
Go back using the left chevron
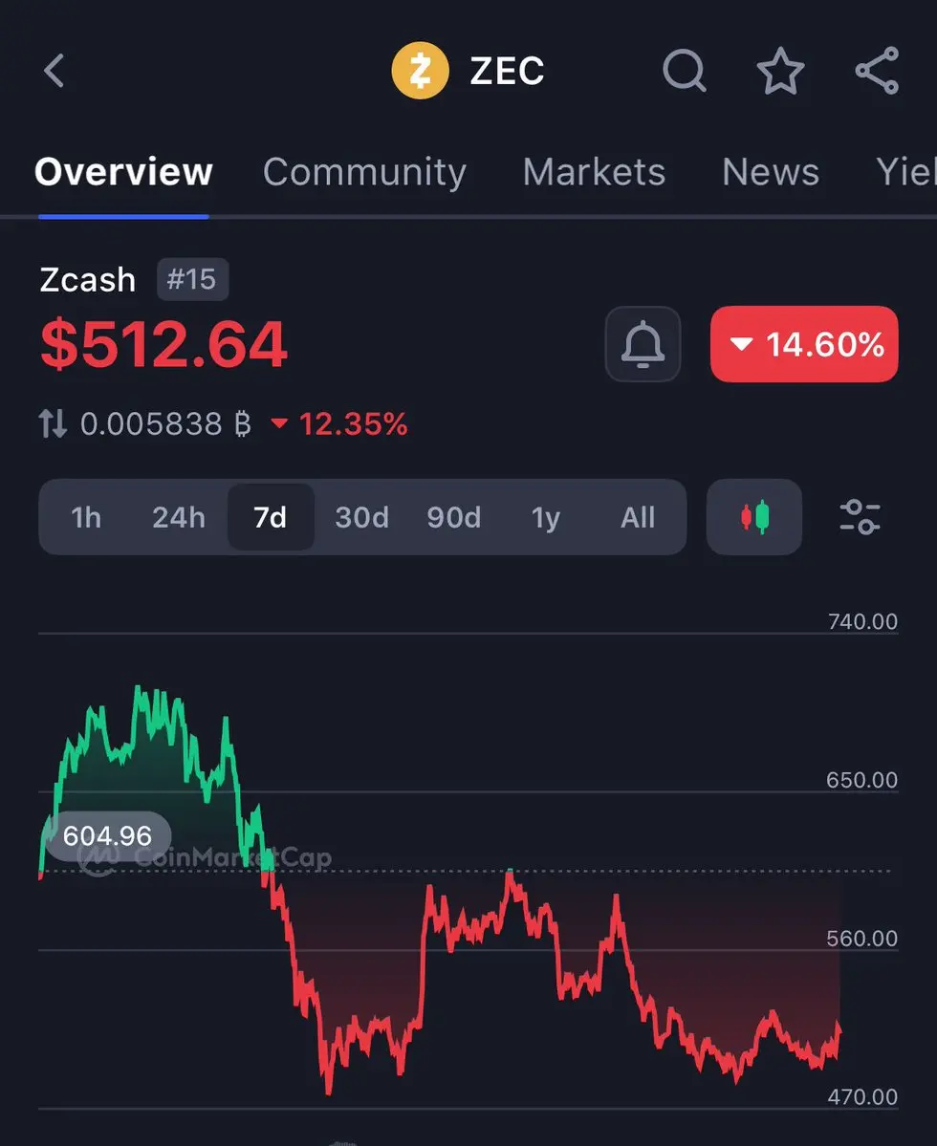[x=54, y=71]
